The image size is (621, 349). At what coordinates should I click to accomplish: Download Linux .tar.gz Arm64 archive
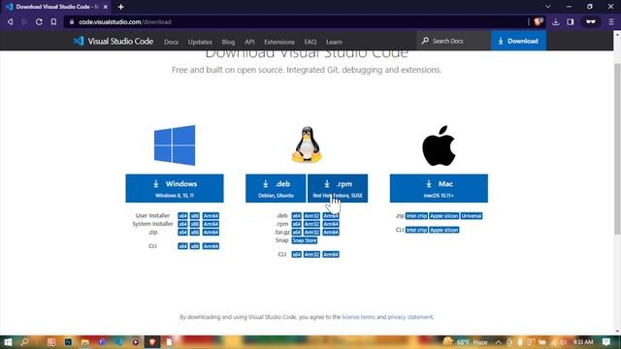(x=331, y=233)
